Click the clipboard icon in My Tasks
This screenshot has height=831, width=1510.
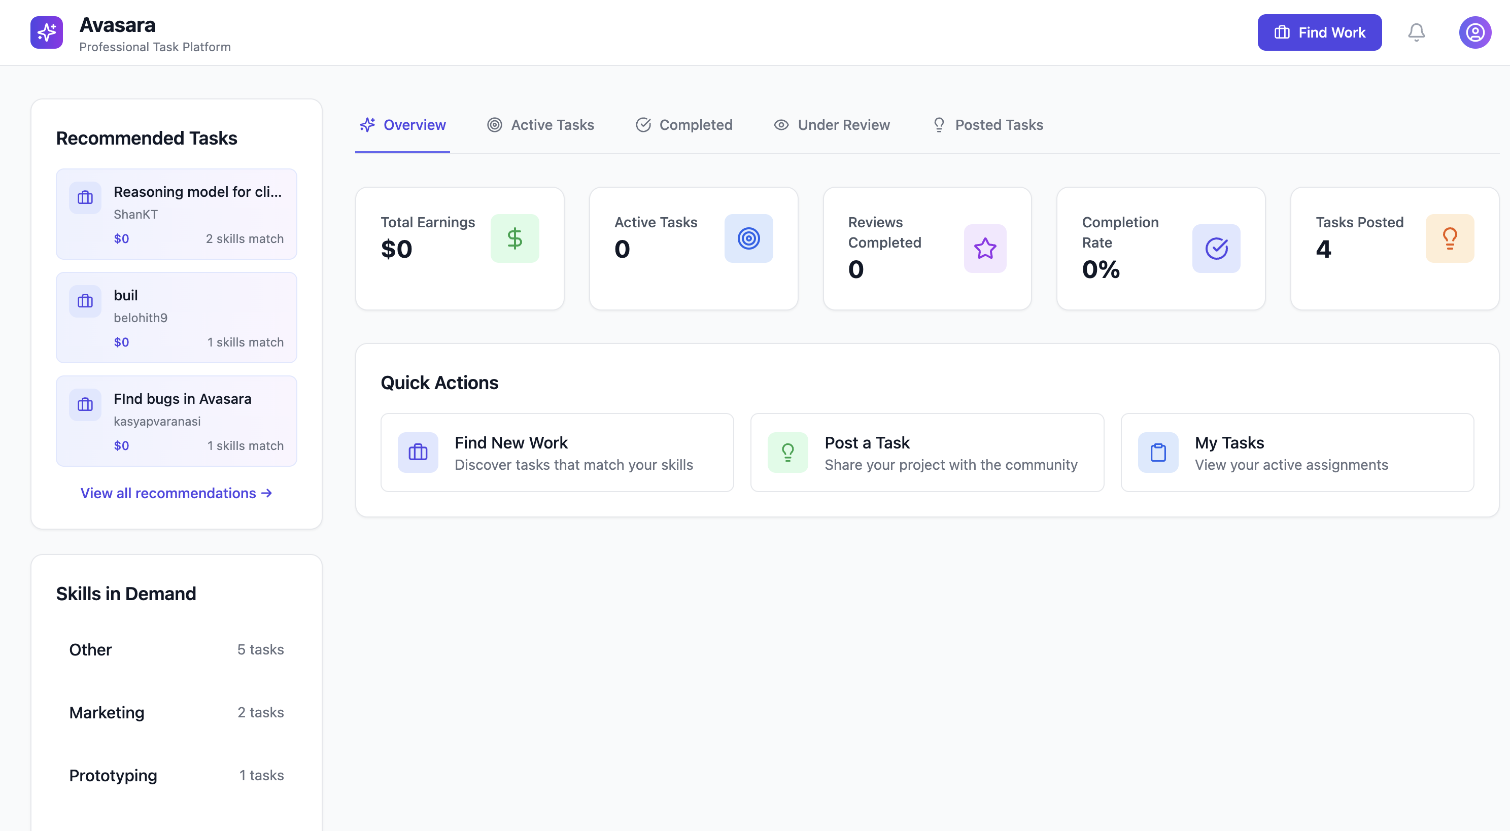pos(1158,453)
